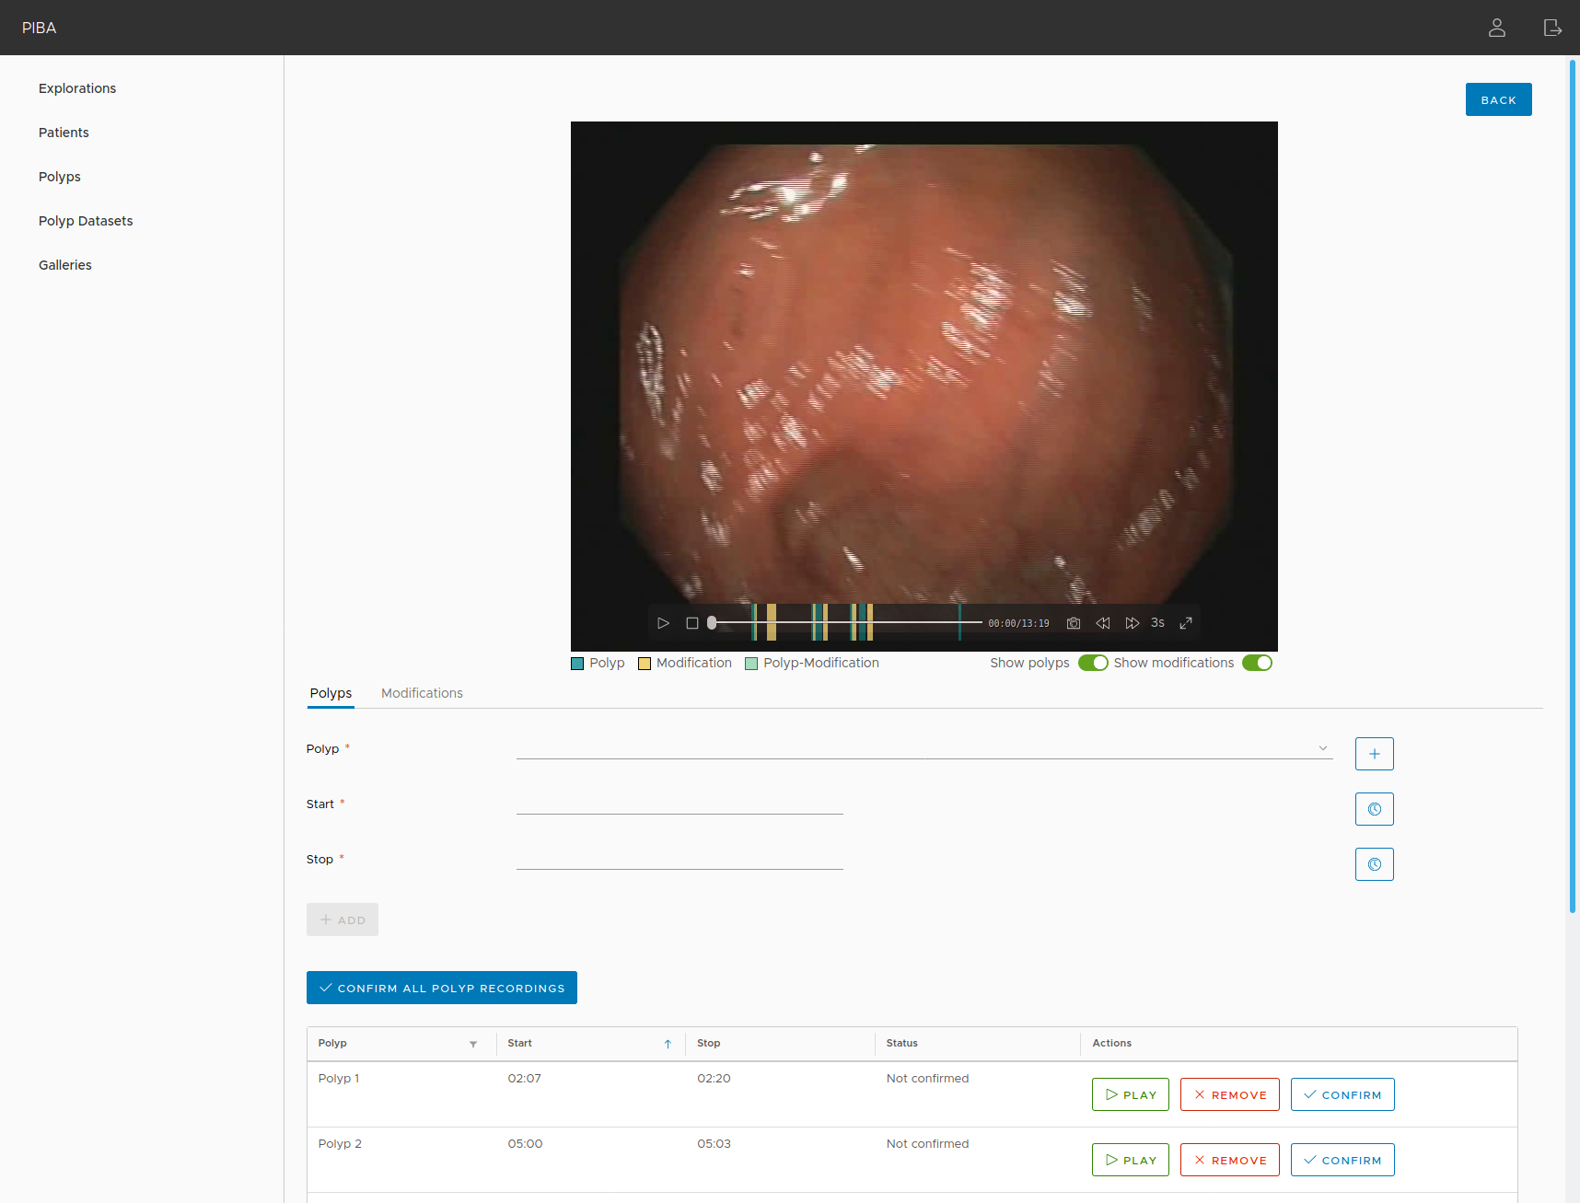Switch to the Modifications tab
Viewport: 1580px width, 1203px height.
pos(422,693)
